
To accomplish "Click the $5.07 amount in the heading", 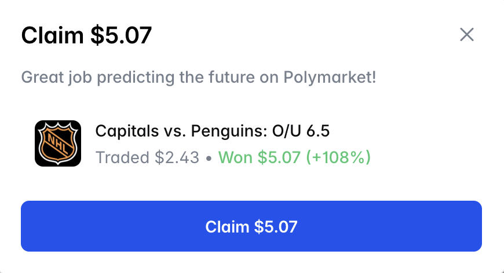I will point(120,36).
